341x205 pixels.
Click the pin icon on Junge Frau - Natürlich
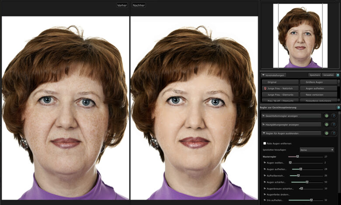265,89
